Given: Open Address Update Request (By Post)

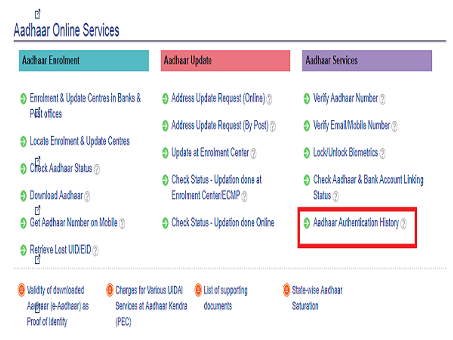Looking at the screenshot, I should (x=220, y=125).
